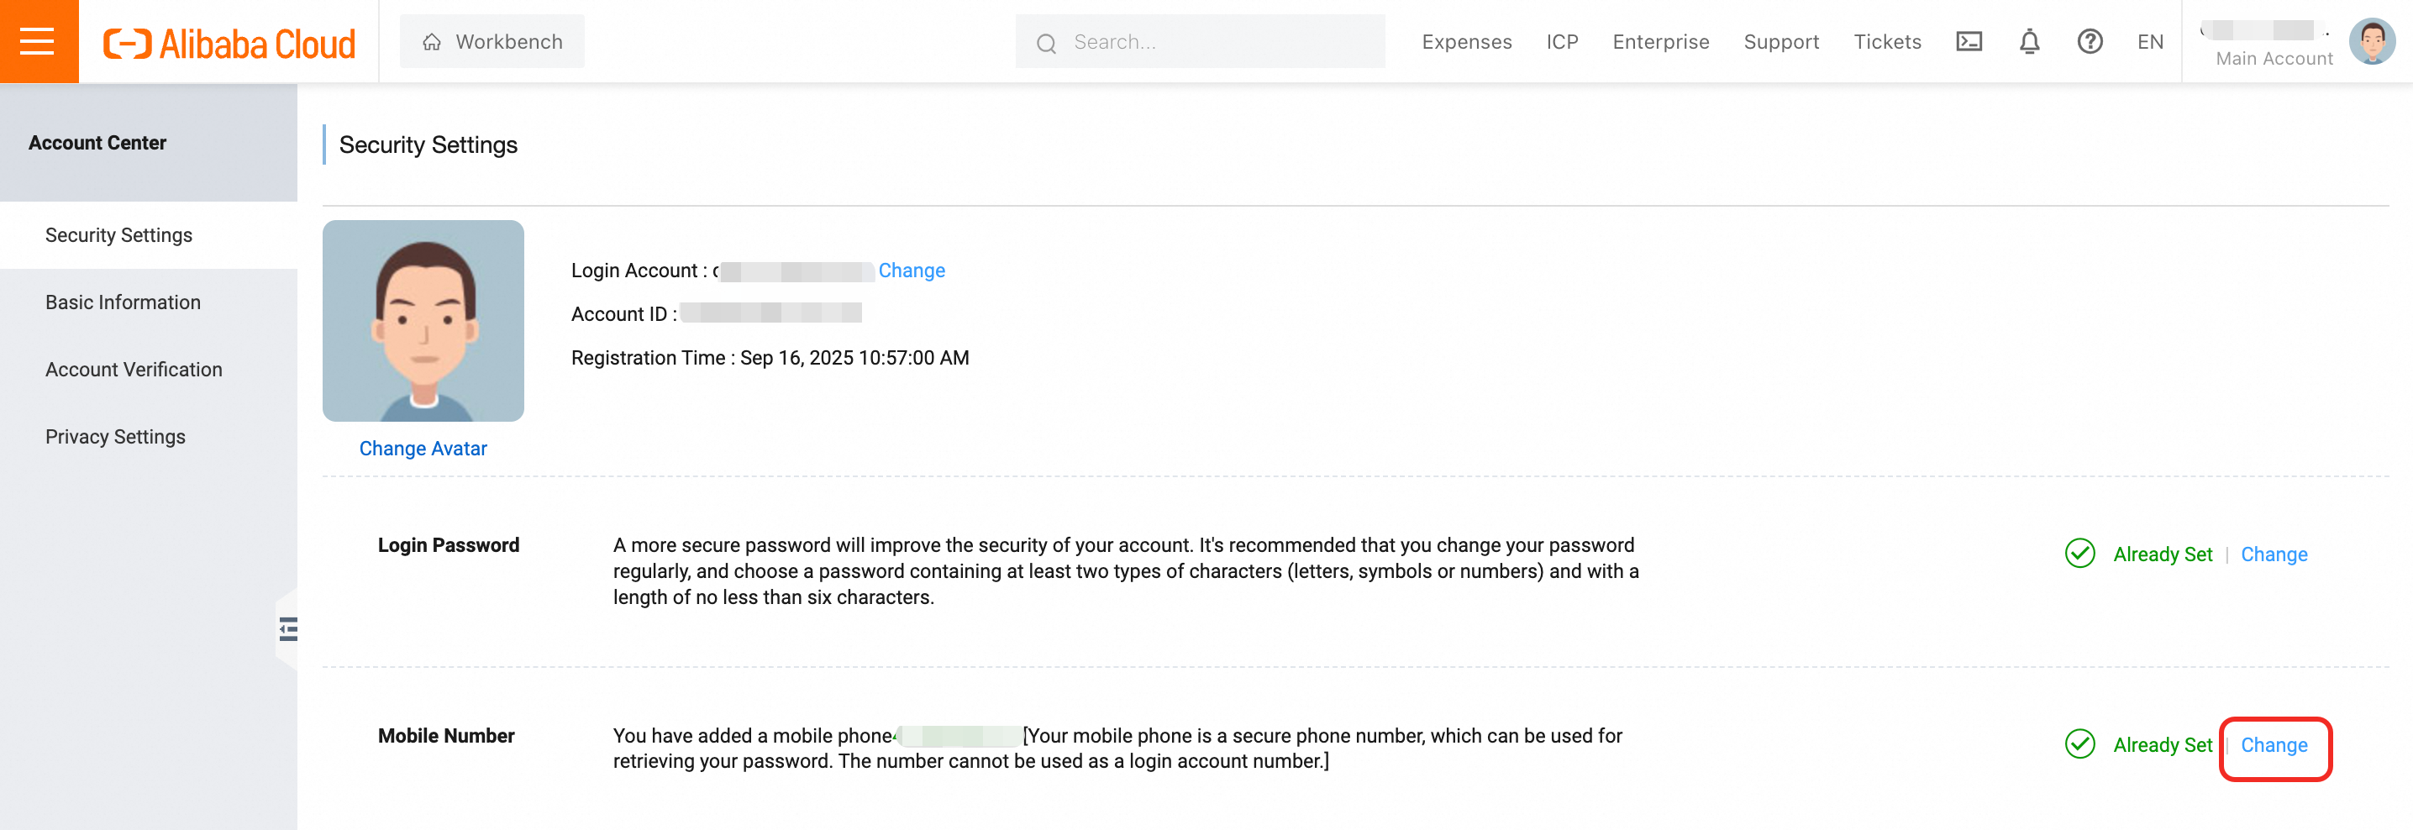Open the Expenses menu

(x=1466, y=41)
